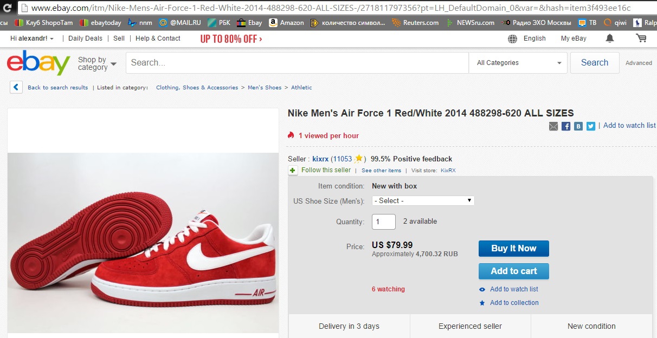Click the green plus Follow seller icon
This screenshot has width=657, height=338.
[293, 171]
